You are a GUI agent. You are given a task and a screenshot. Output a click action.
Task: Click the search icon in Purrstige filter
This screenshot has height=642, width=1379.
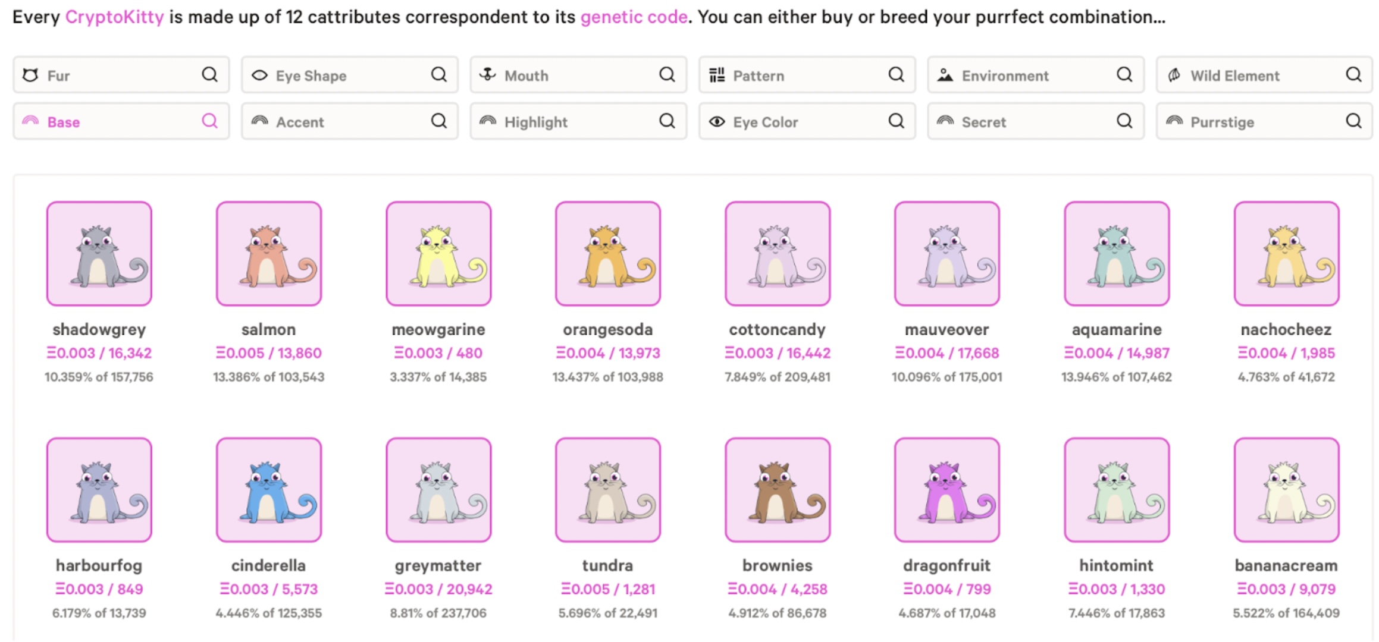click(x=1353, y=121)
